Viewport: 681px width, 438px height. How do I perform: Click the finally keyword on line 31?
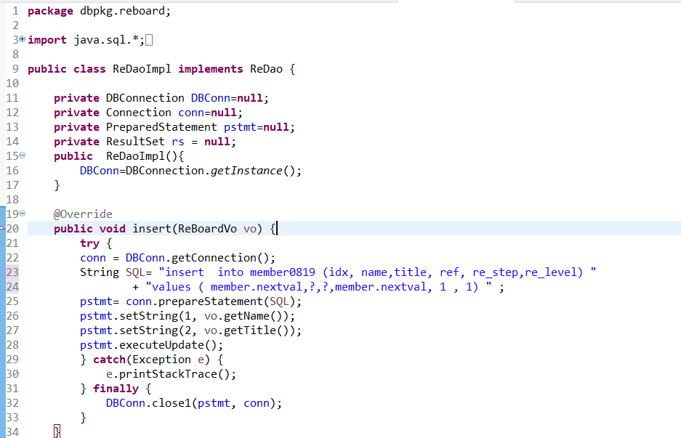click(116, 389)
